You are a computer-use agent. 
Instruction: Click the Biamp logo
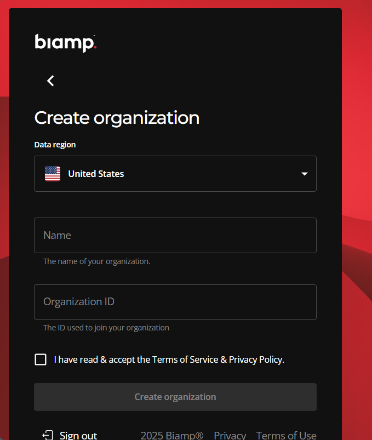(x=66, y=43)
